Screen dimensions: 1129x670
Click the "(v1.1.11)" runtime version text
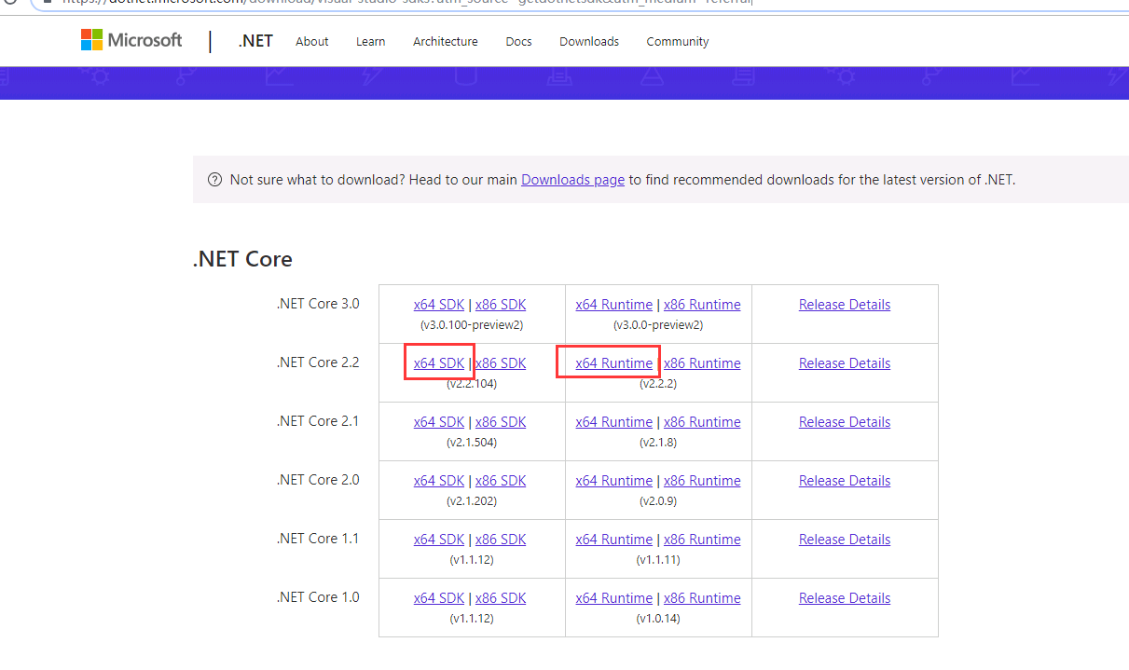point(658,560)
